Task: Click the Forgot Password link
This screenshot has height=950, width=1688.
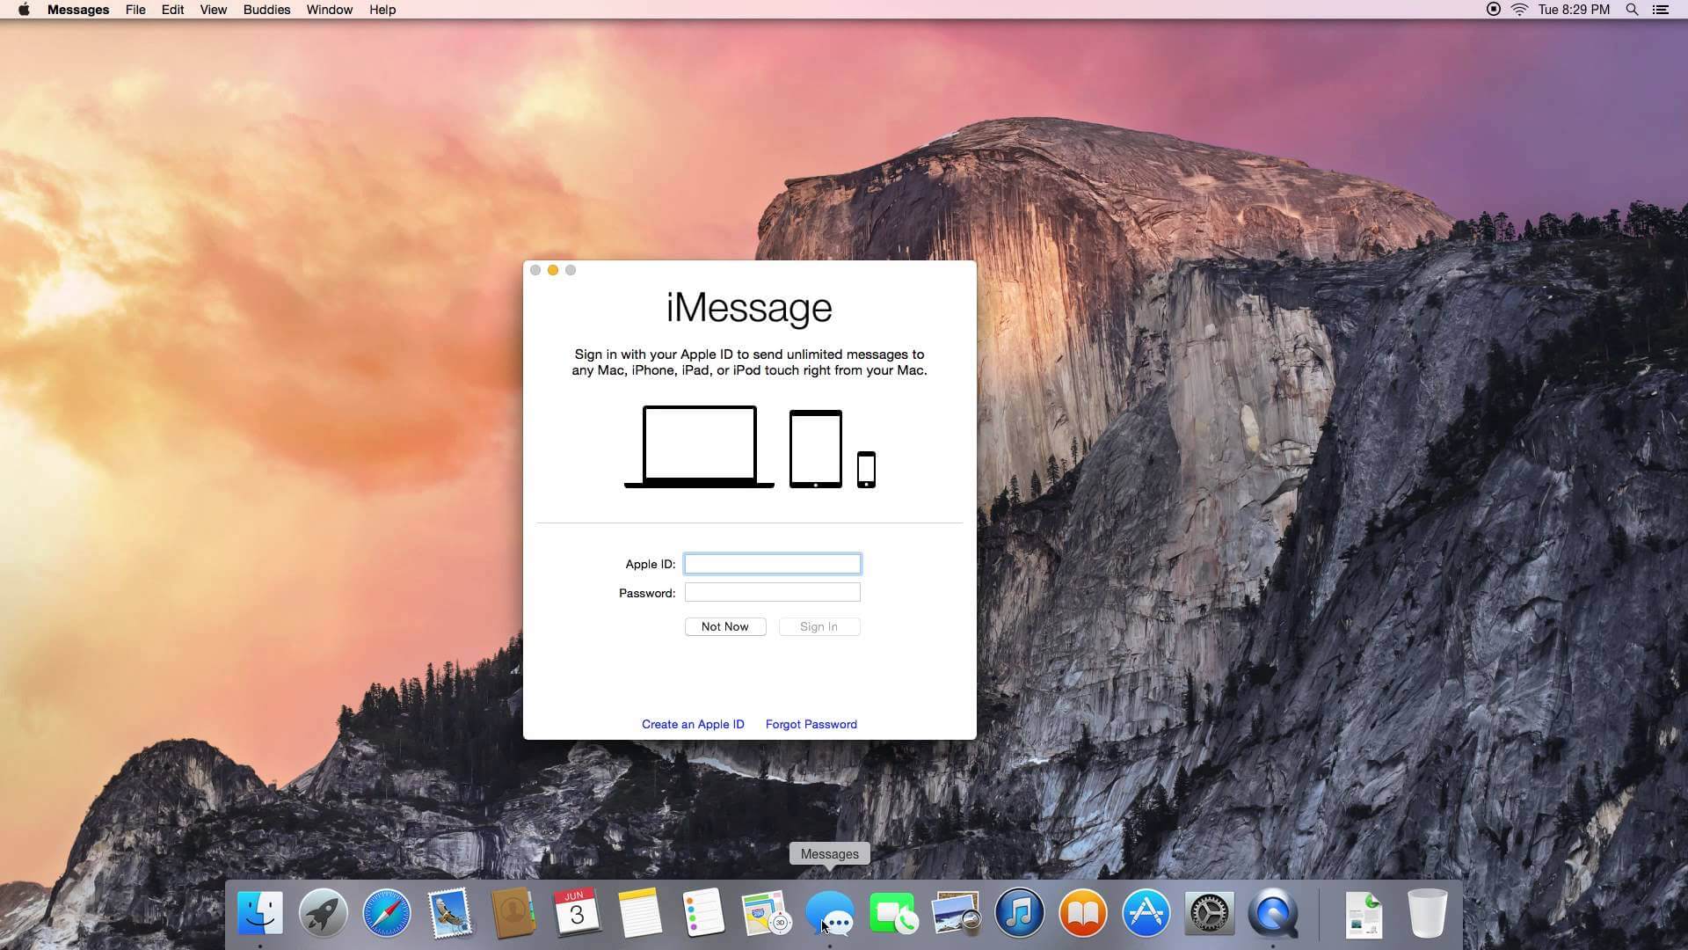Action: (x=811, y=724)
